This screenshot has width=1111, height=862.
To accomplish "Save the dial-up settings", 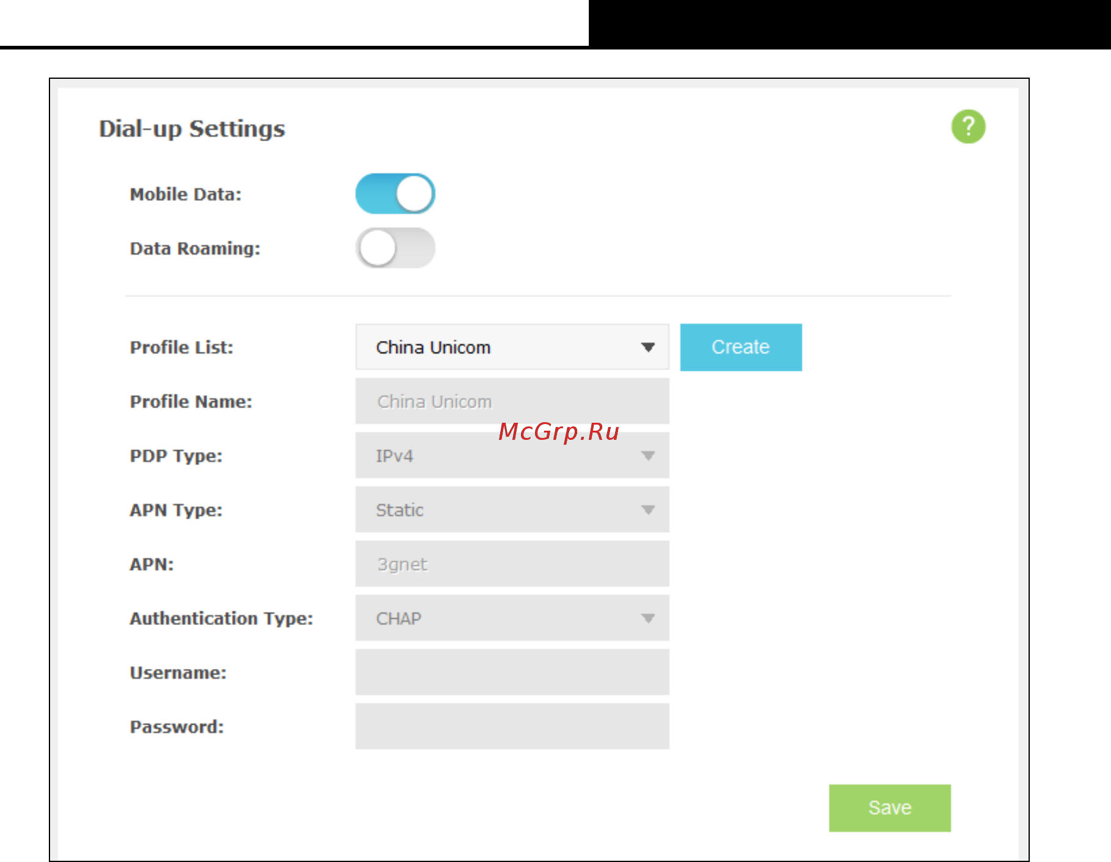I will point(889,808).
